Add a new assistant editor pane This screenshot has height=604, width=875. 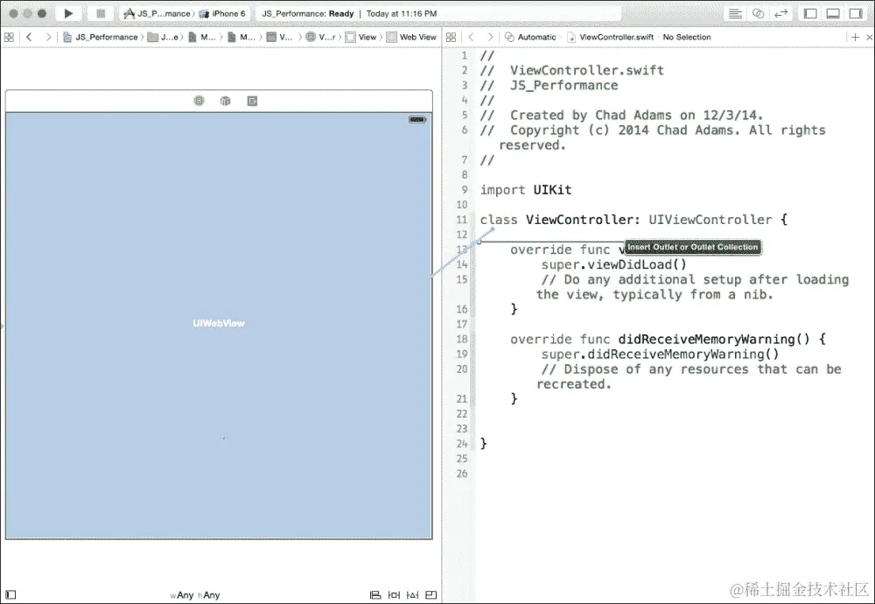coord(855,38)
